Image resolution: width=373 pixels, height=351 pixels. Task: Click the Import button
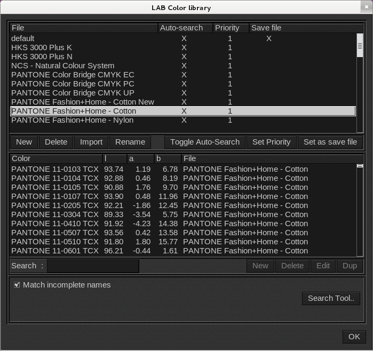tap(91, 142)
